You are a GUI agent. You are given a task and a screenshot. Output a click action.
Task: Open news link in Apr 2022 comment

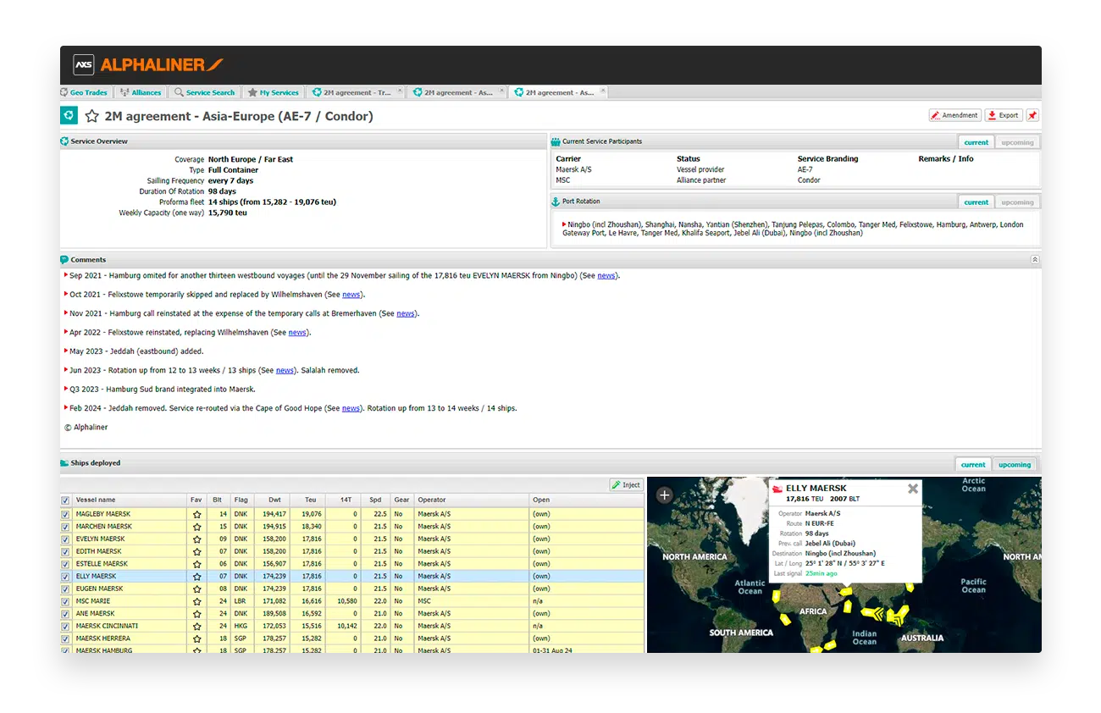[297, 333]
